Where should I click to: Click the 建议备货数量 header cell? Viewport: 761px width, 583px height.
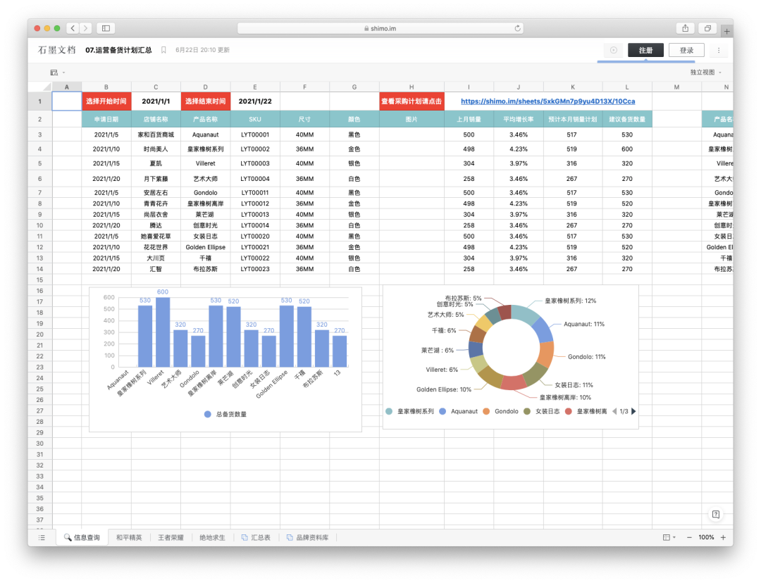tap(627, 119)
